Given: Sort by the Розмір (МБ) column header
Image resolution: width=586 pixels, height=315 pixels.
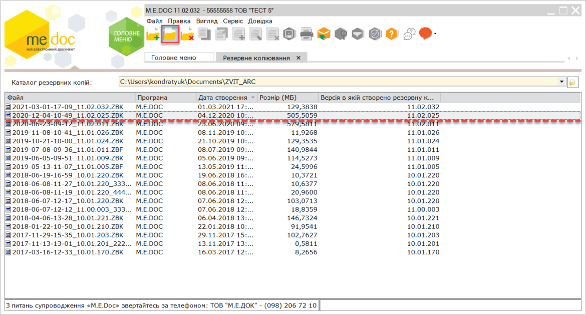Looking at the screenshot, I should pyautogui.click(x=287, y=98).
